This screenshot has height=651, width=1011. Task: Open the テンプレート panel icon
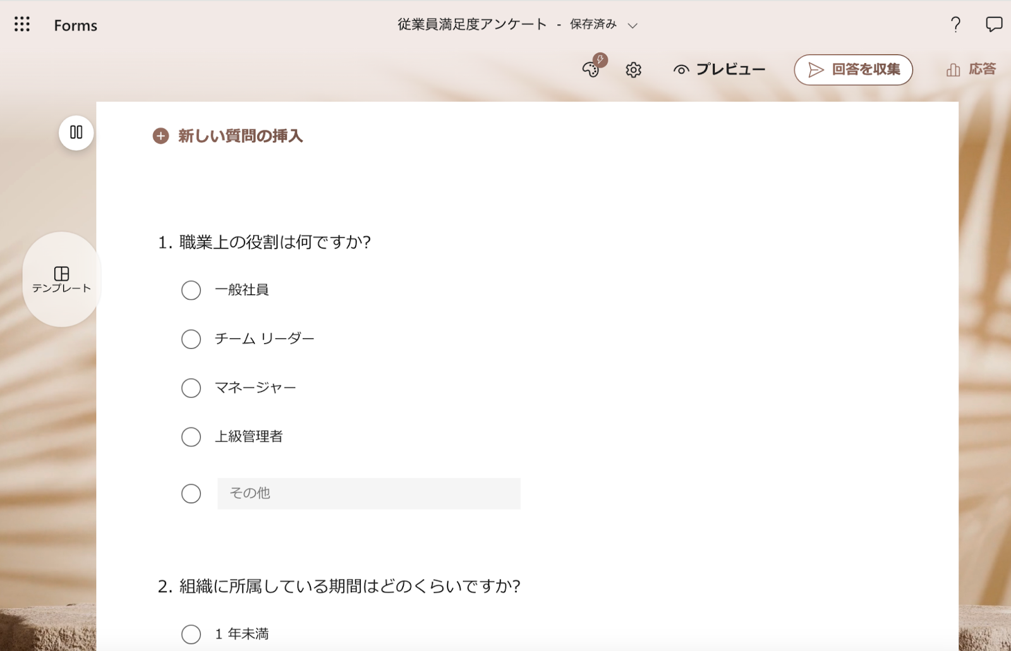tap(61, 276)
